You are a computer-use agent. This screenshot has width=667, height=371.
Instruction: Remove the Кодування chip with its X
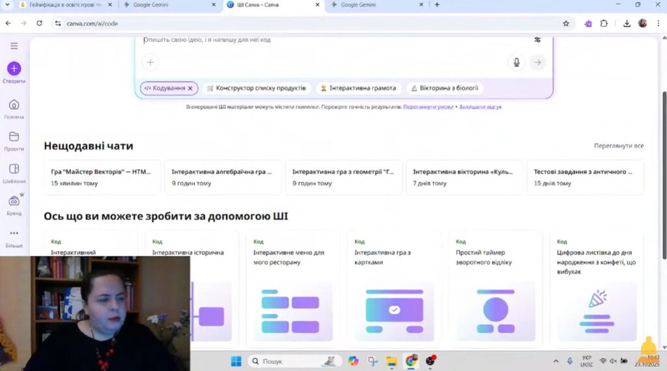click(x=190, y=89)
